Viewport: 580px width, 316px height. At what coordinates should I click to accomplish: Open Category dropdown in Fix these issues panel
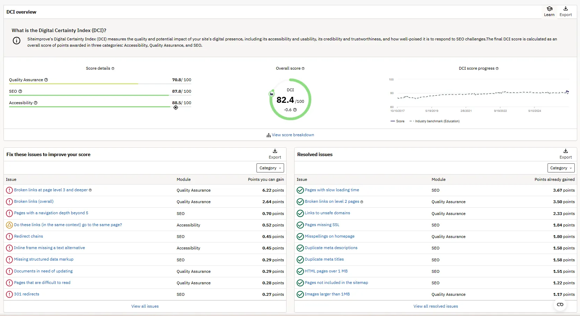[270, 168]
